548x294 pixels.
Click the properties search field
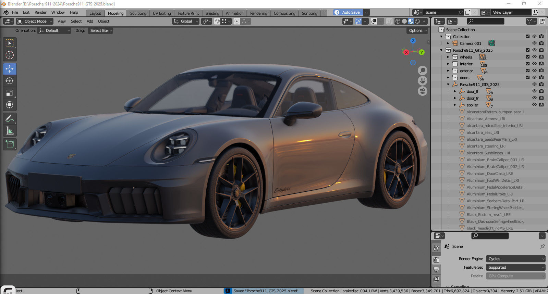point(490,236)
